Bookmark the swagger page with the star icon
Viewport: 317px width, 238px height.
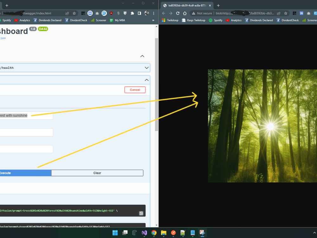(74, 13)
